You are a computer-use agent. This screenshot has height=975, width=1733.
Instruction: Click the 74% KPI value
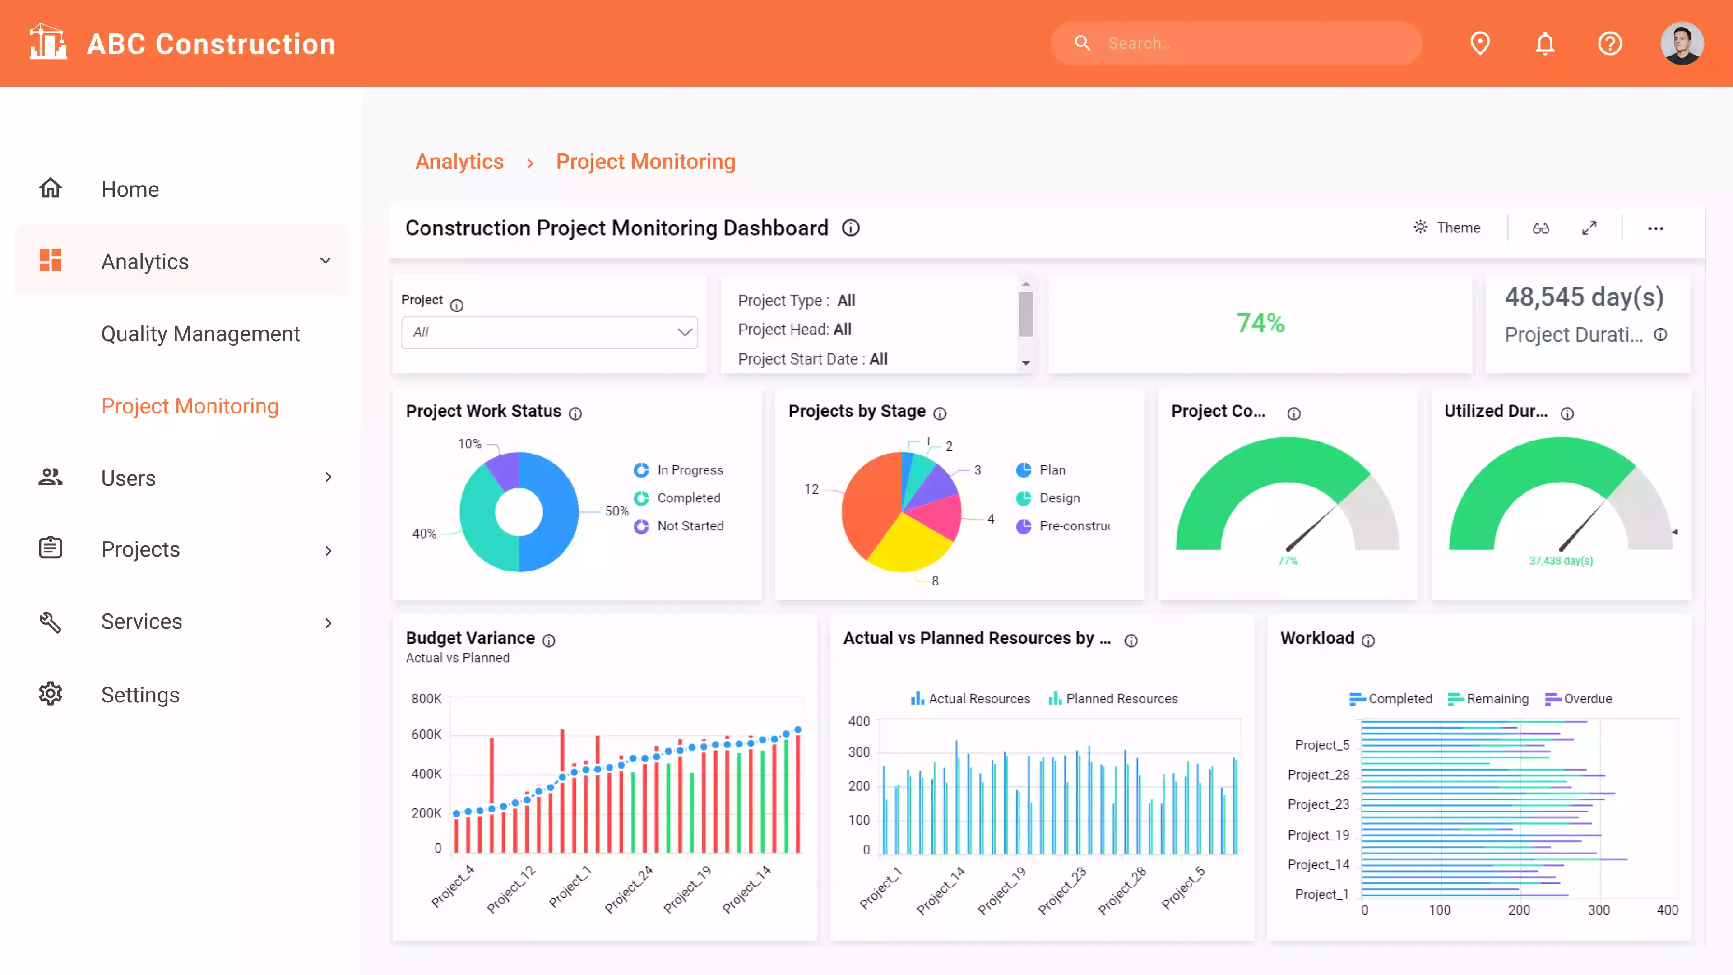point(1260,323)
